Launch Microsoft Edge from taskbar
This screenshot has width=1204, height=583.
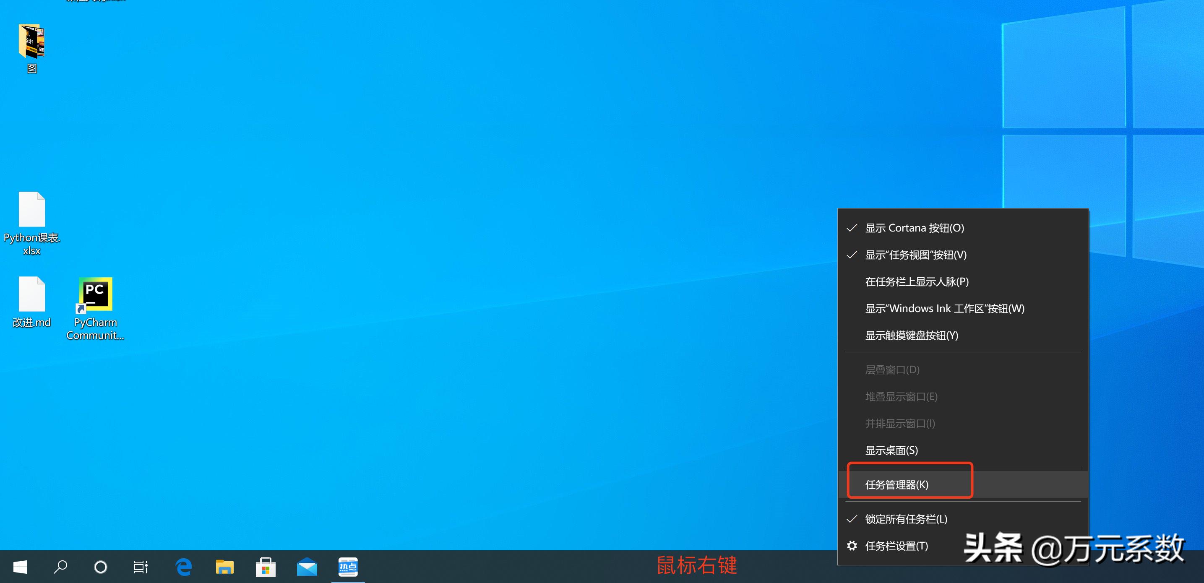tap(183, 567)
